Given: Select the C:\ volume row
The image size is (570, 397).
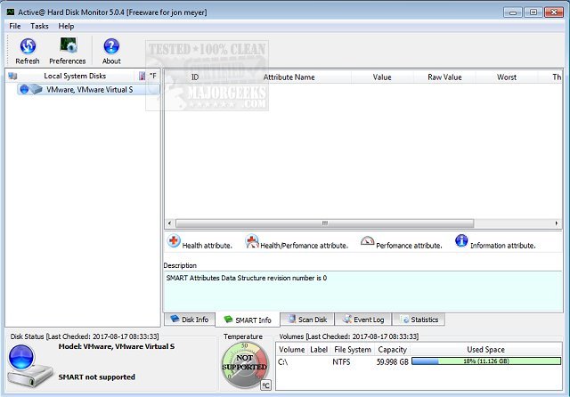Looking at the screenshot, I should (419, 361).
